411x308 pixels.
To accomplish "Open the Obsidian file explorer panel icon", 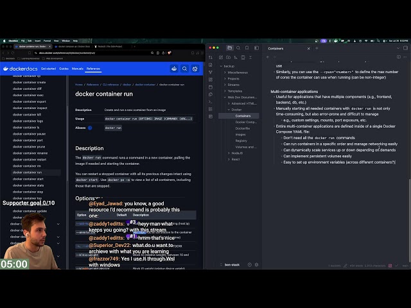I will tap(230, 48).
